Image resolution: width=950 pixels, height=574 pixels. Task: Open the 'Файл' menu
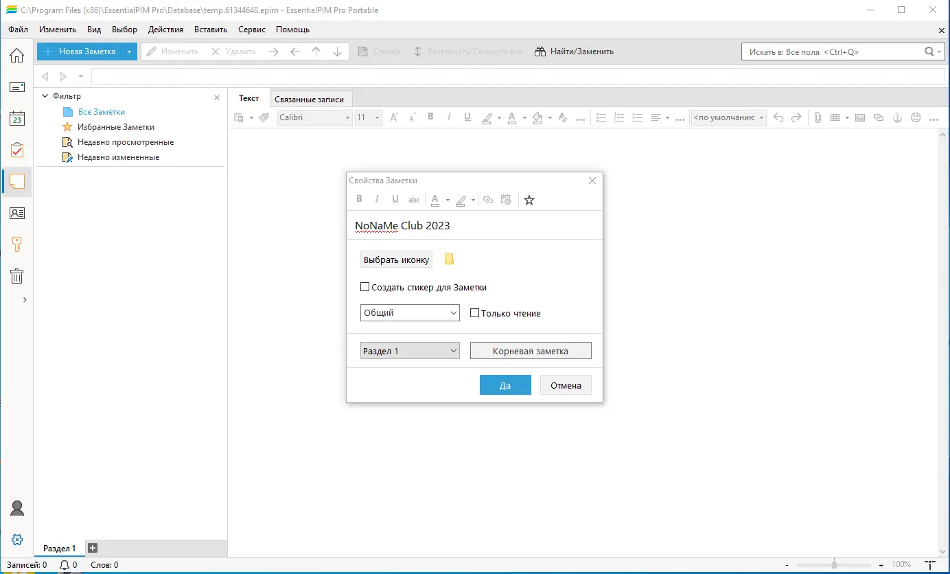[19, 30]
